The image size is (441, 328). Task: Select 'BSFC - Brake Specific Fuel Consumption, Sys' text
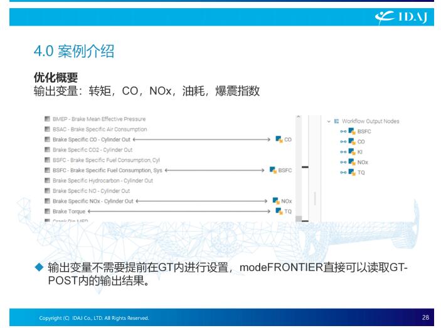click(107, 170)
